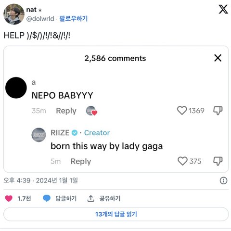The height and width of the screenshot is (231, 231).
Task: Open RIIZE profile picture
Action: coord(38,135)
